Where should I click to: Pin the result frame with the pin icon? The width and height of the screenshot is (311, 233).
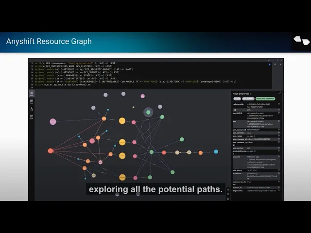[269, 60]
